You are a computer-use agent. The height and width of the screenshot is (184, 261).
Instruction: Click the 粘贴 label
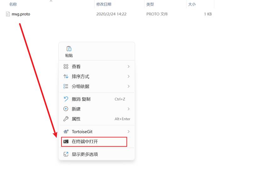(69, 55)
